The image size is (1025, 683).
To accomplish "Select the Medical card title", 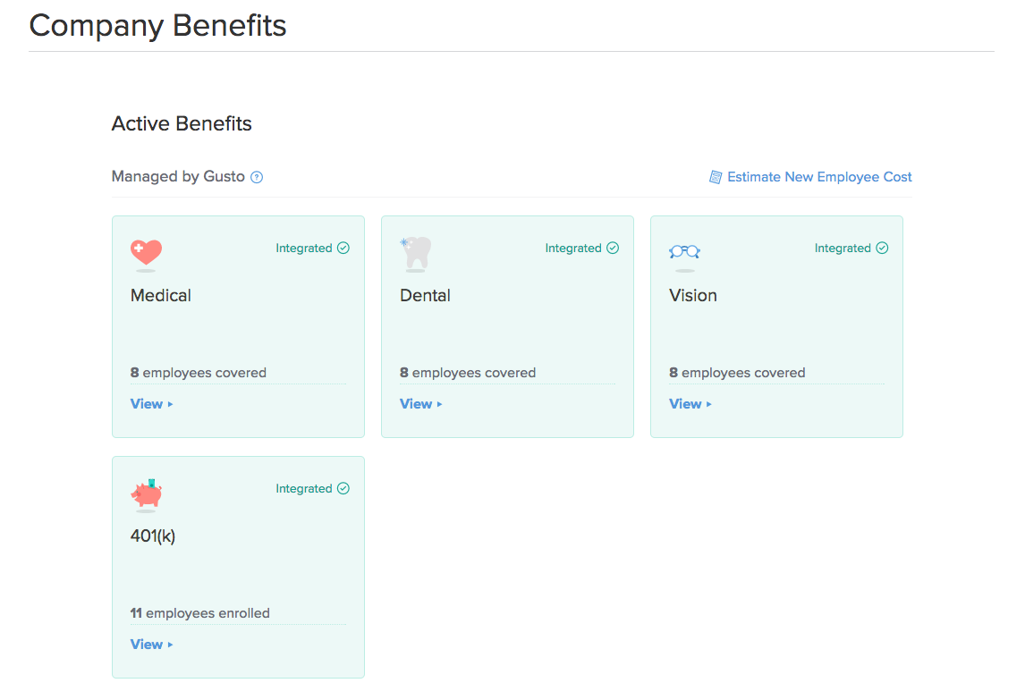I will [161, 296].
